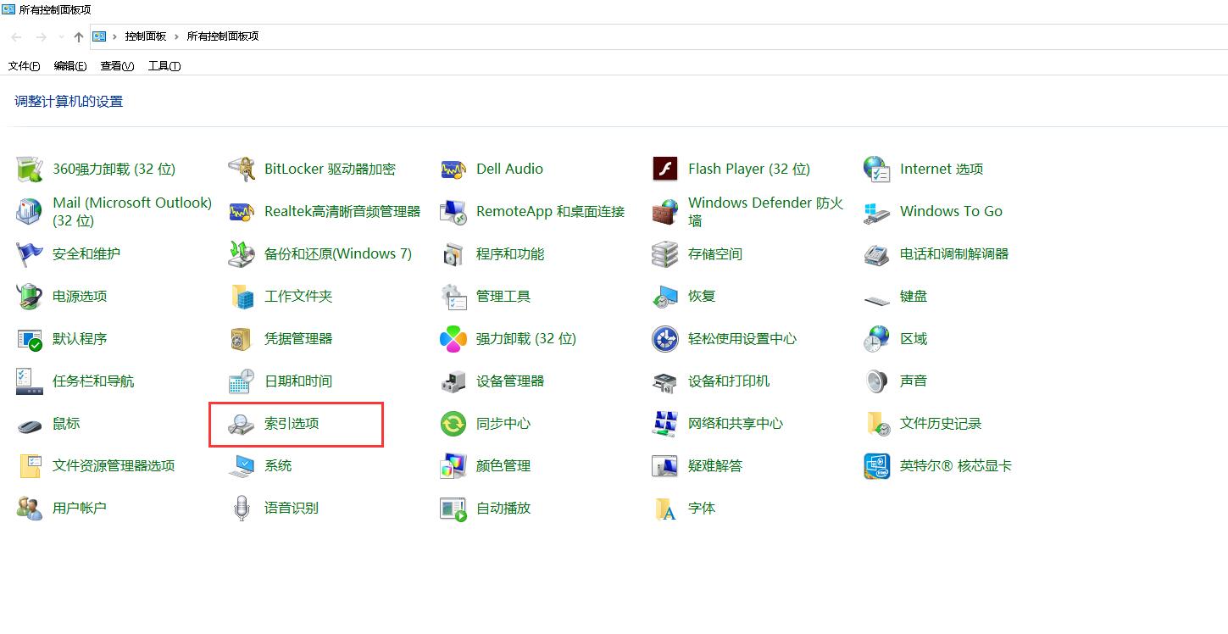This screenshot has width=1228, height=634.
Task: Open the Dell Audio icon
Action: [453, 169]
